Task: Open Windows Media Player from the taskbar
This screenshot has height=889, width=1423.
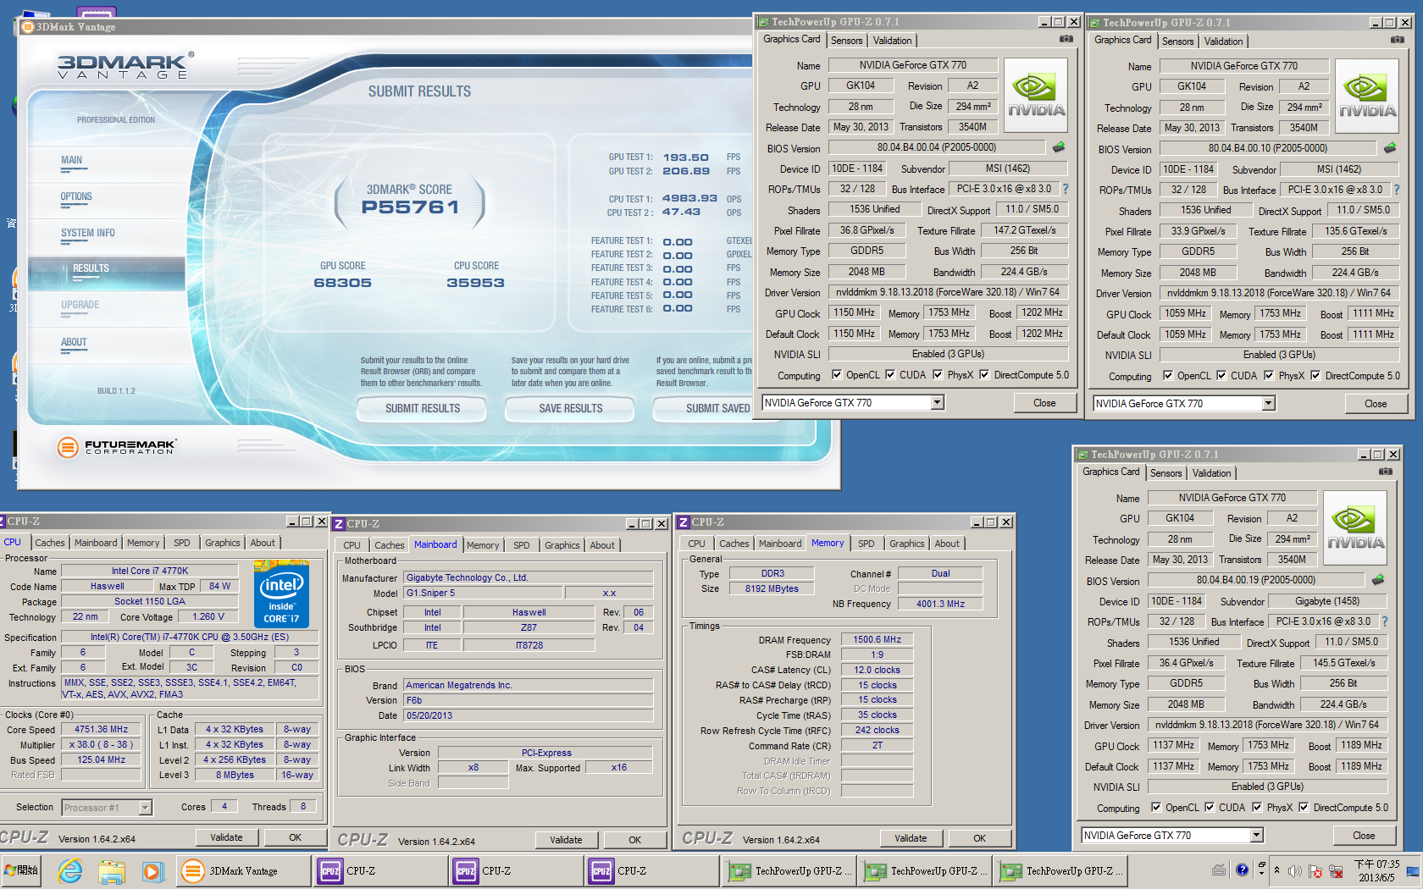Action: 152,870
